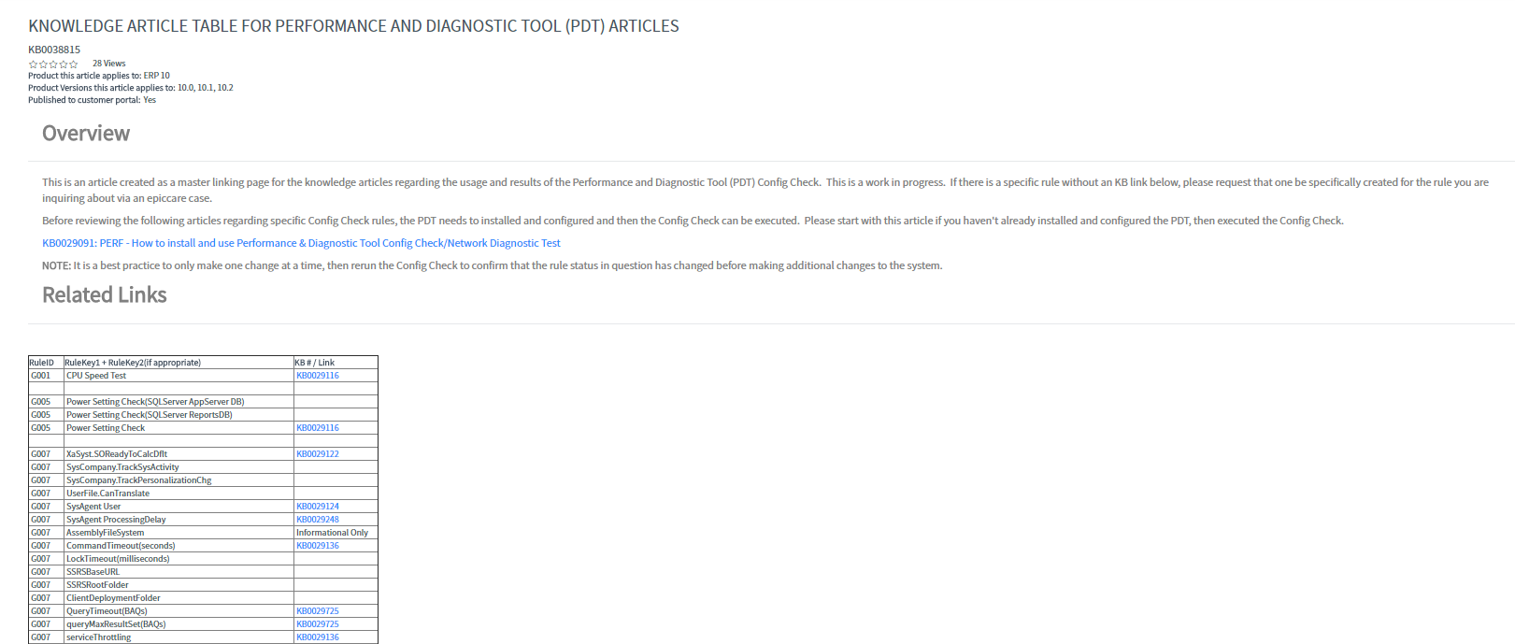The height and width of the screenshot is (644, 1515).
Task: Open KB0029124 link for SysAgent User
Action: pos(318,507)
